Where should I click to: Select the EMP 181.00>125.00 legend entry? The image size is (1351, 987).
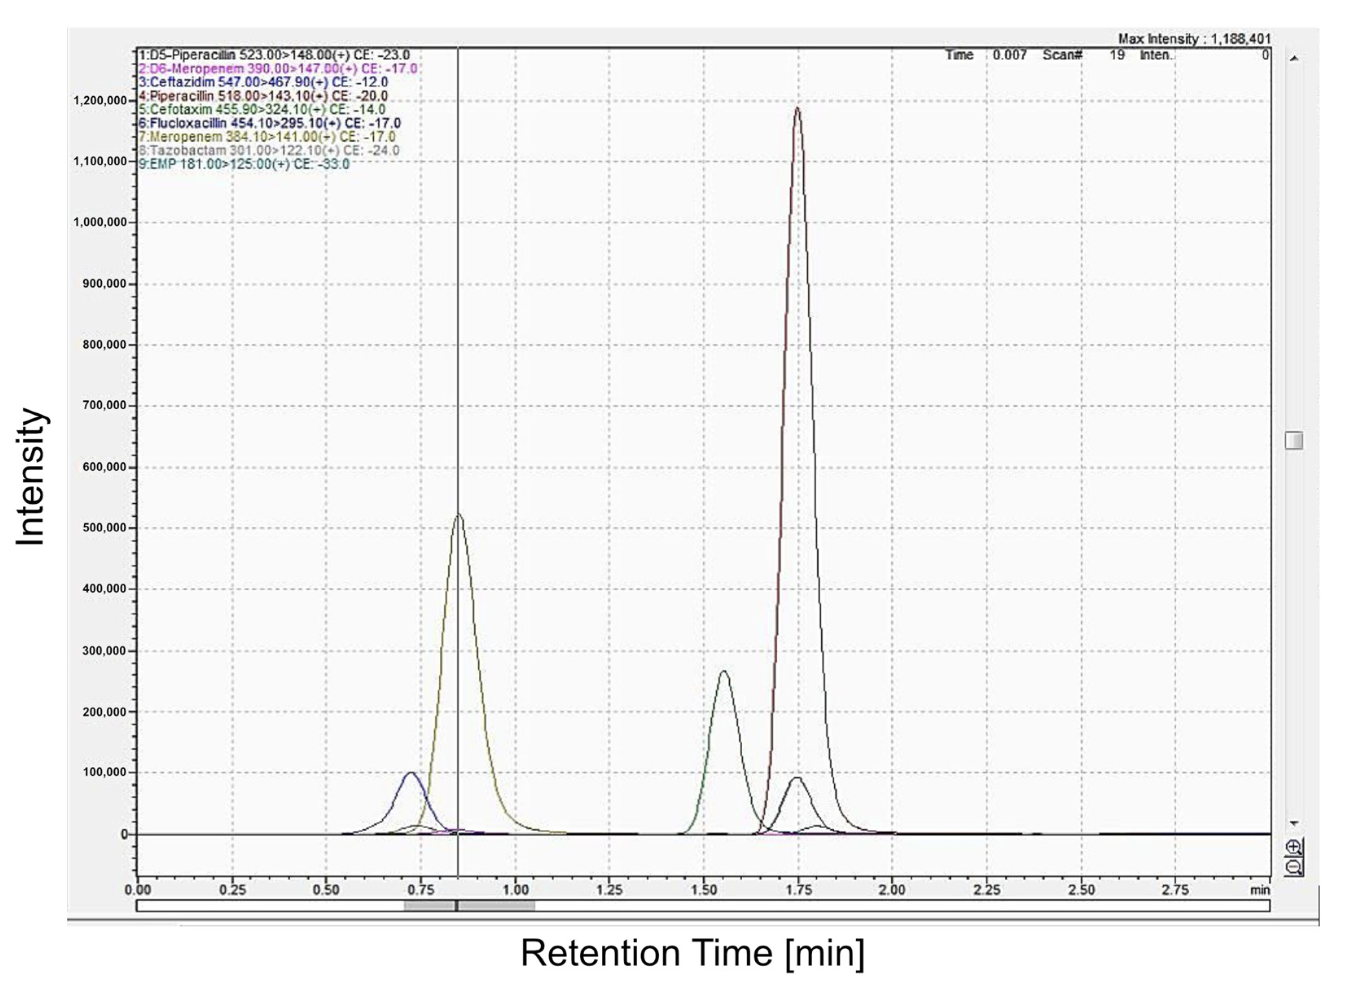(244, 164)
